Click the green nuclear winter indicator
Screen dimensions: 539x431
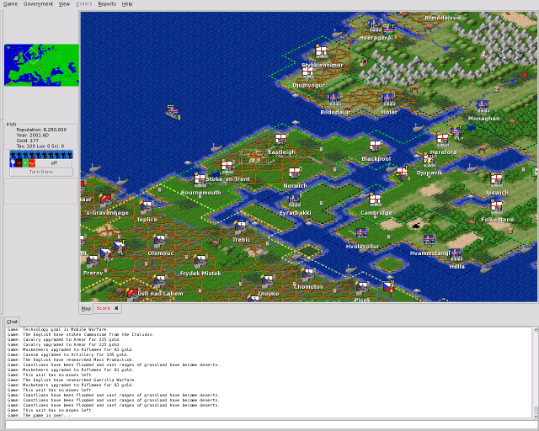25,163
